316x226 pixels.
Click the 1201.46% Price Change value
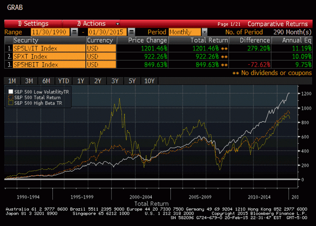[x=154, y=48]
